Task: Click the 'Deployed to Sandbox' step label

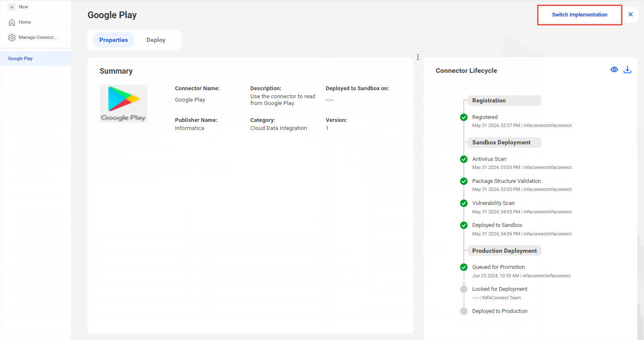Action: click(x=497, y=225)
